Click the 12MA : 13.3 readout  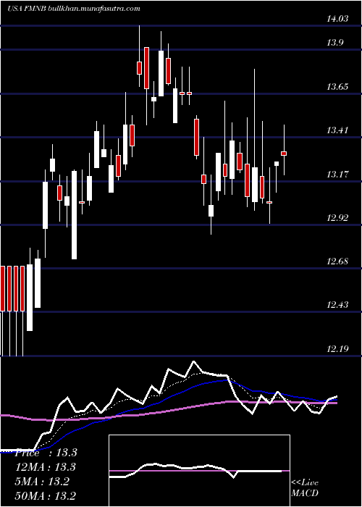[46, 467]
